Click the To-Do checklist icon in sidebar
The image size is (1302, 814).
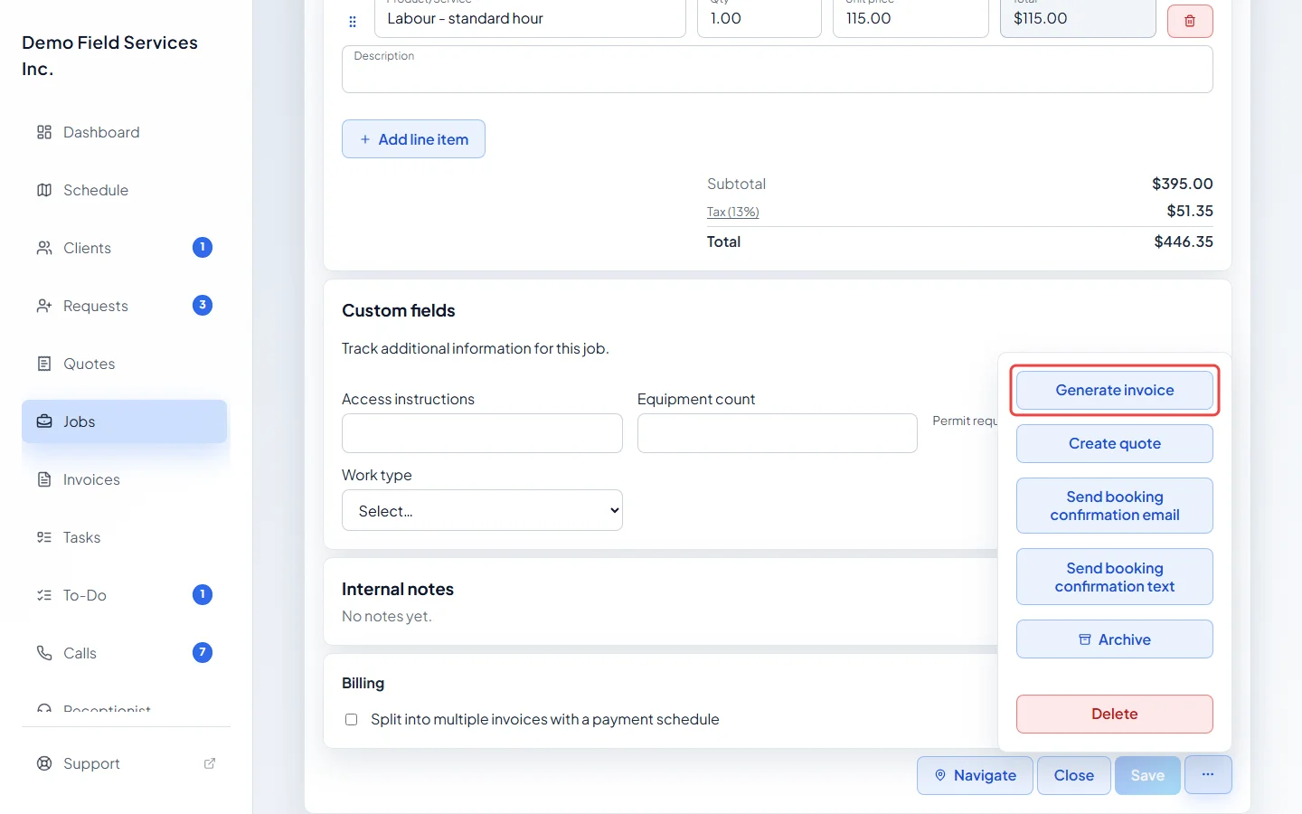pyautogui.click(x=44, y=595)
